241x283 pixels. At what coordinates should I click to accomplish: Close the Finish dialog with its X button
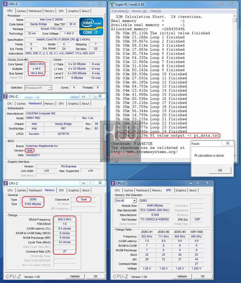(x=228, y=143)
